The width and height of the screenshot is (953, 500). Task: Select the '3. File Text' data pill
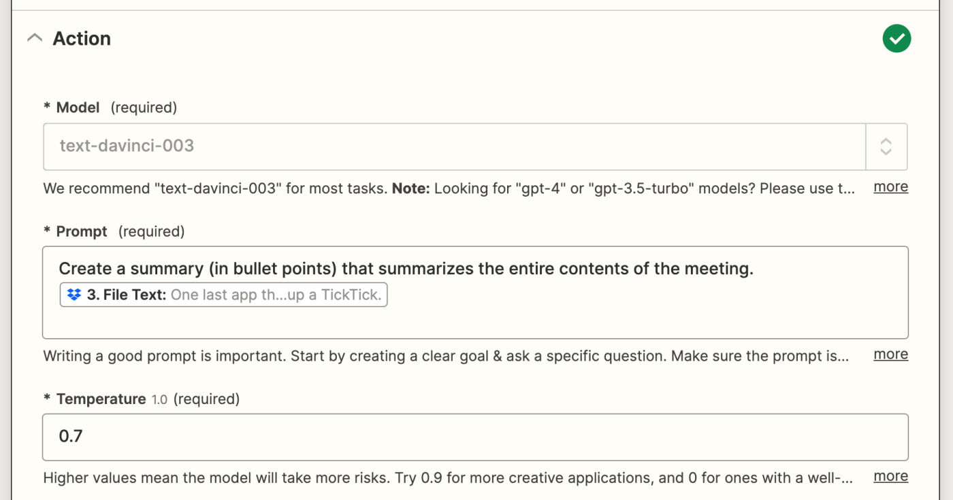(223, 295)
